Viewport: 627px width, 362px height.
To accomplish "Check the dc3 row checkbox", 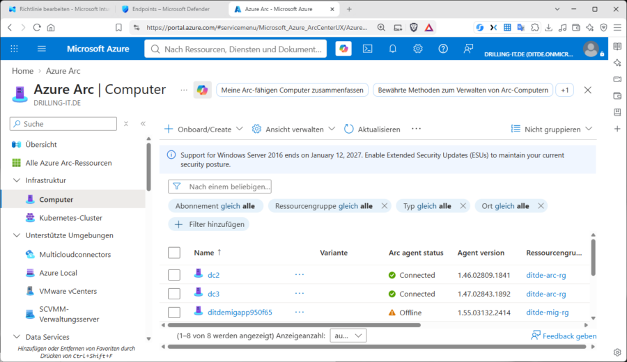I will coord(174,294).
